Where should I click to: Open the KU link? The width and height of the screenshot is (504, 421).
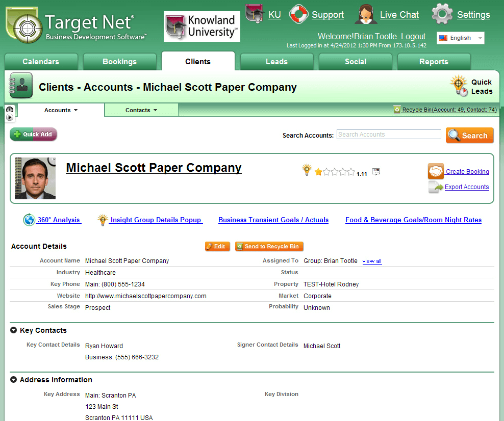pyautogui.click(x=274, y=15)
